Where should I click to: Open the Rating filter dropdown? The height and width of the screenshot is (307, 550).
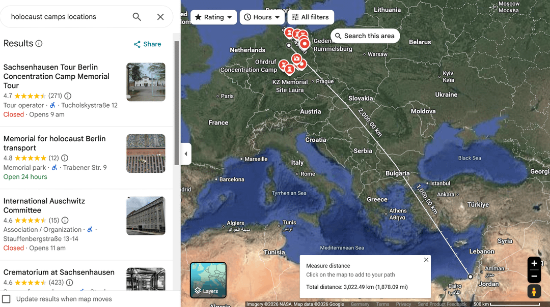[x=213, y=17]
